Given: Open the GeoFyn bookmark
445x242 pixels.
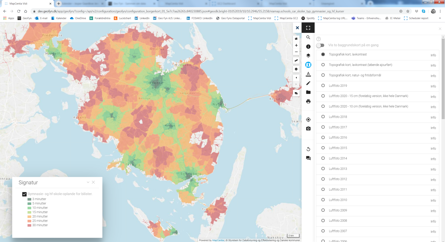Looking at the screenshot, I should click(25, 18).
